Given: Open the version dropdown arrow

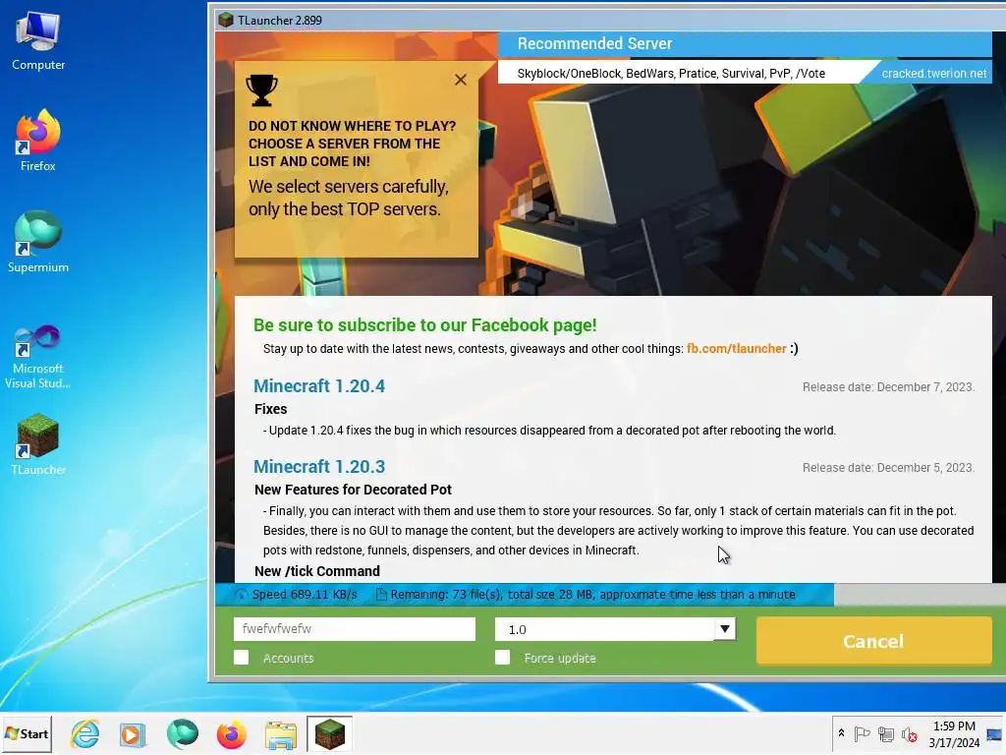Looking at the screenshot, I should point(724,629).
